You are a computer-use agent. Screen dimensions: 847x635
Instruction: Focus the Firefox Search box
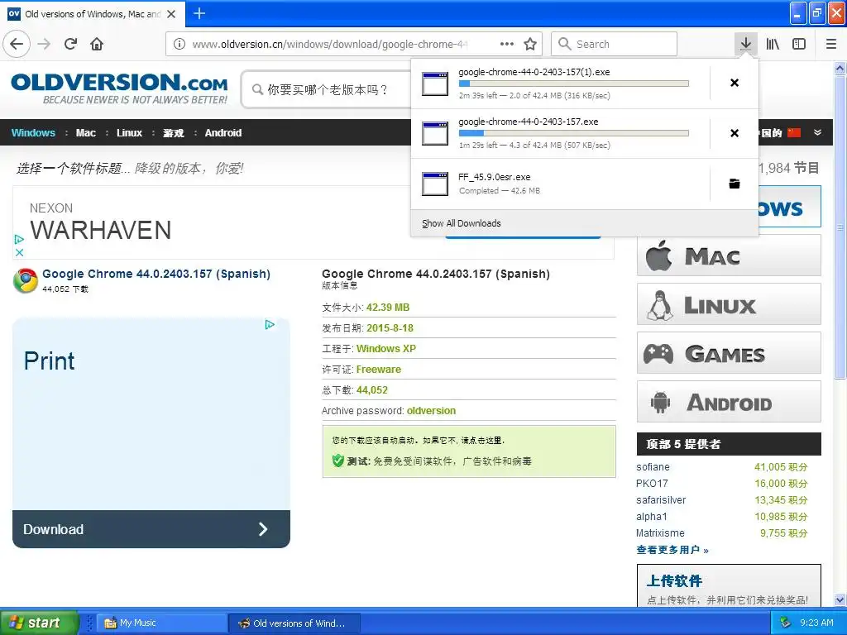[x=615, y=44]
